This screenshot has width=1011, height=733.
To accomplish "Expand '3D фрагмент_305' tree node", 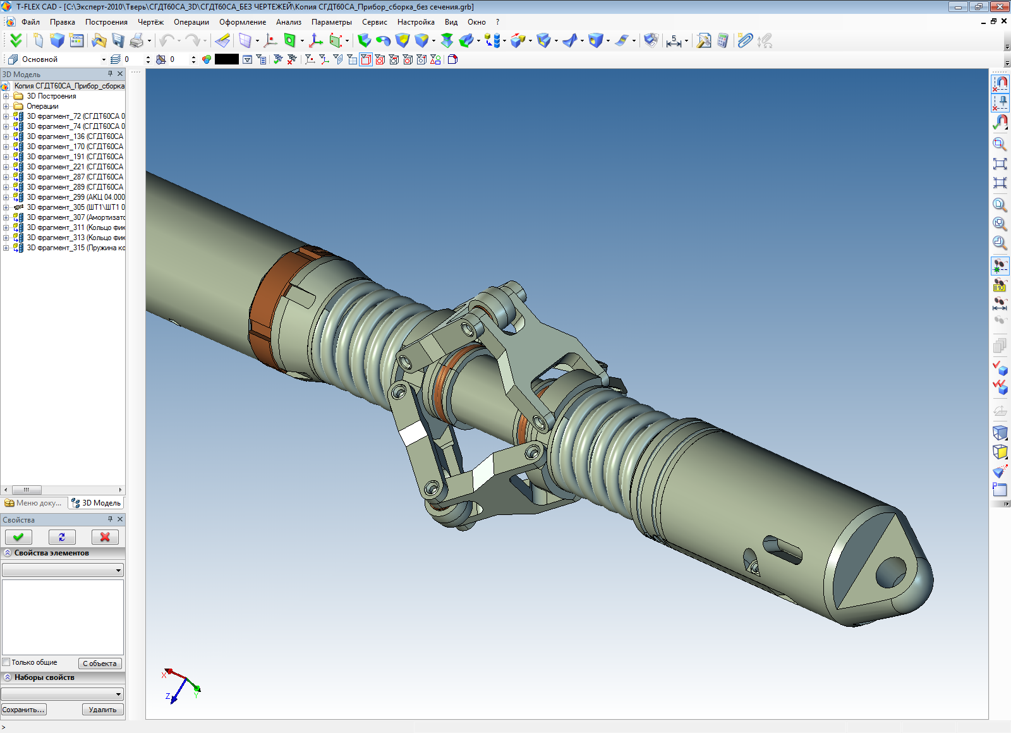I will [6, 207].
